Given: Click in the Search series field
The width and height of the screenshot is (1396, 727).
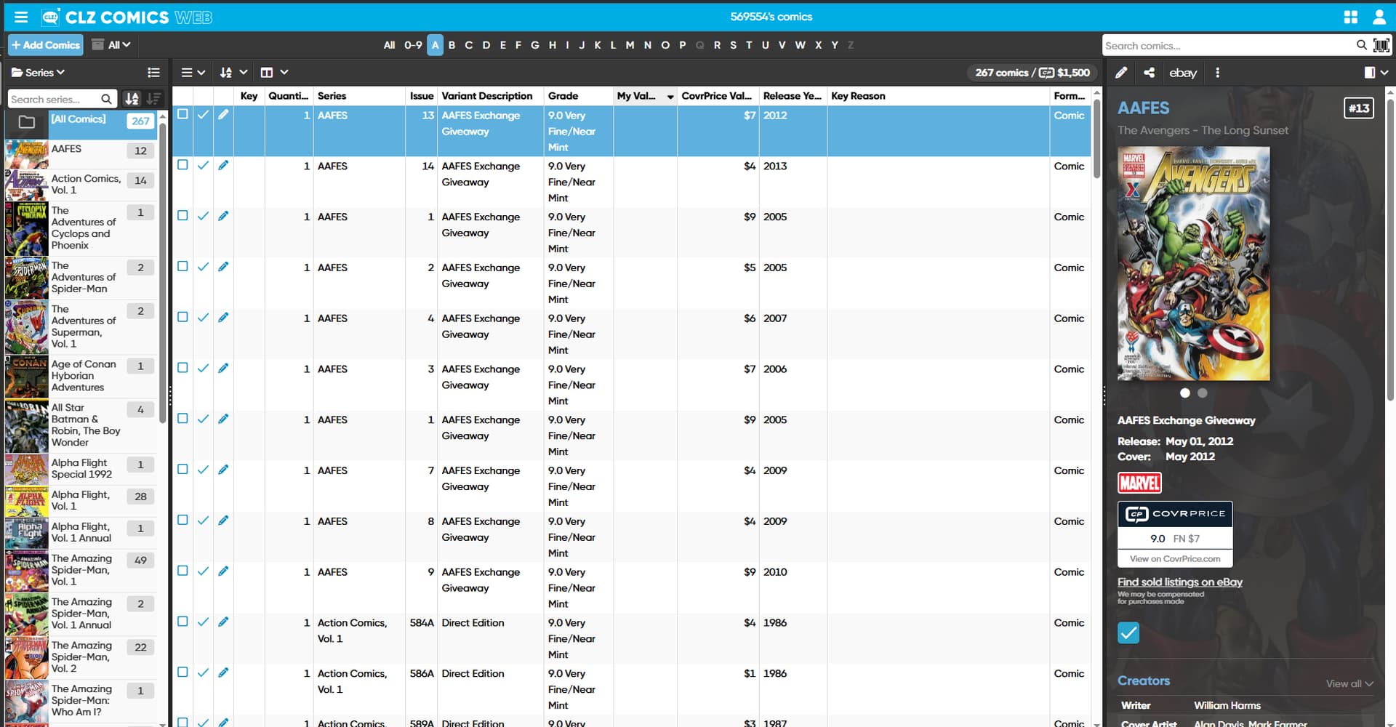Looking at the screenshot, I should click(x=53, y=99).
